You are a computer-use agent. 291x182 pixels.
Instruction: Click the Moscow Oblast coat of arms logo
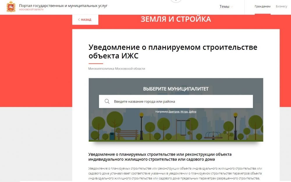click(11, 7)
